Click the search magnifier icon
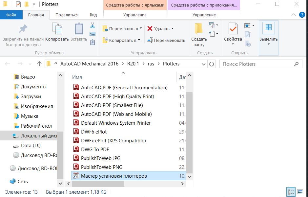The image size is (308, 197). click(x=297, y=64)
